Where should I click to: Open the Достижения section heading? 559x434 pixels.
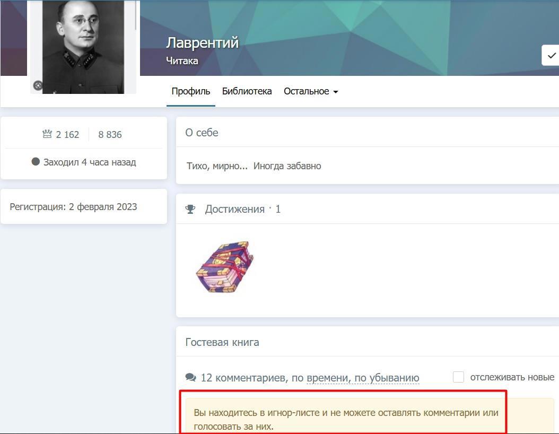pyautogui.click(x=234, y=209)
